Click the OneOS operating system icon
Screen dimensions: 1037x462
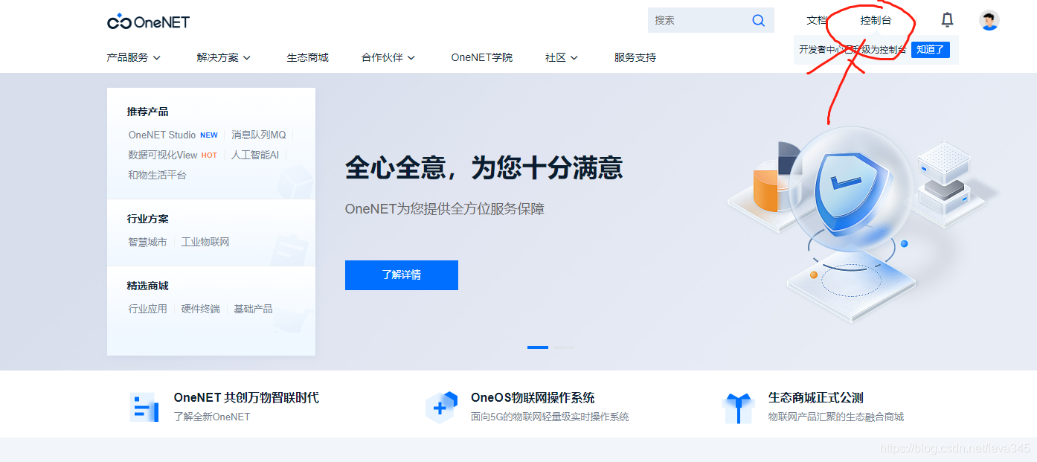[x=440, y=407]
